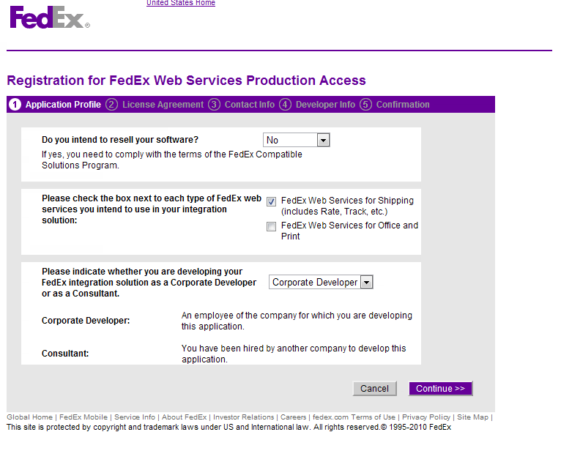Click the step 3 circle icon
Image resolution: width=561 pixels, height=451 pixels.
click(214, 105)
